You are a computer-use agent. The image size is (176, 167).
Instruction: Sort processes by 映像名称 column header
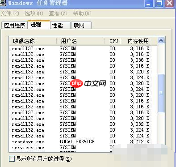point(33,41)
